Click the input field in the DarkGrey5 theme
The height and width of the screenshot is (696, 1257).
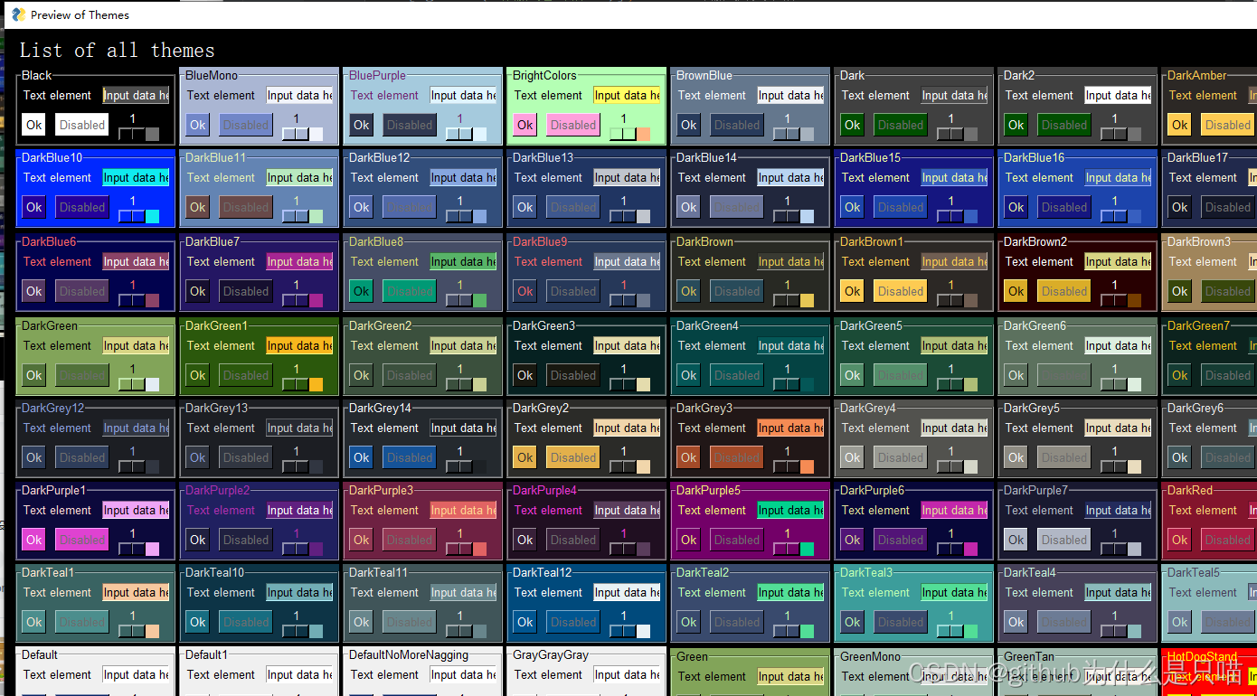(x=1118, y=428)
